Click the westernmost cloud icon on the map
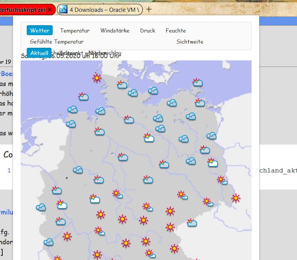 (40, 207)
